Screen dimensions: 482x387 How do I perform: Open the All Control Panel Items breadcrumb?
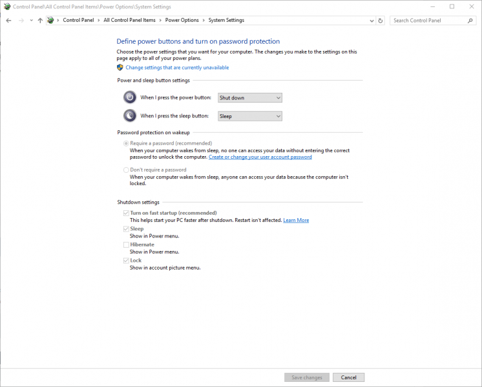[129, 20]
